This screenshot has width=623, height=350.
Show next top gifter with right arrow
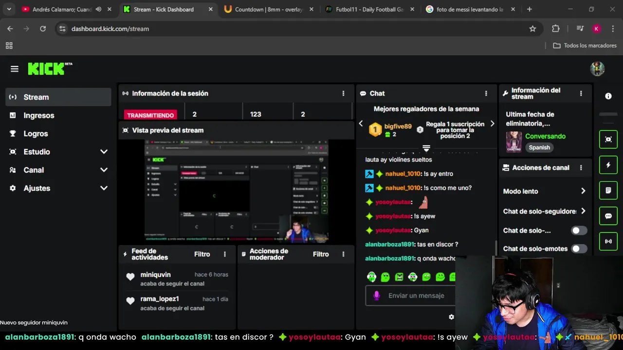click(492, 123)
